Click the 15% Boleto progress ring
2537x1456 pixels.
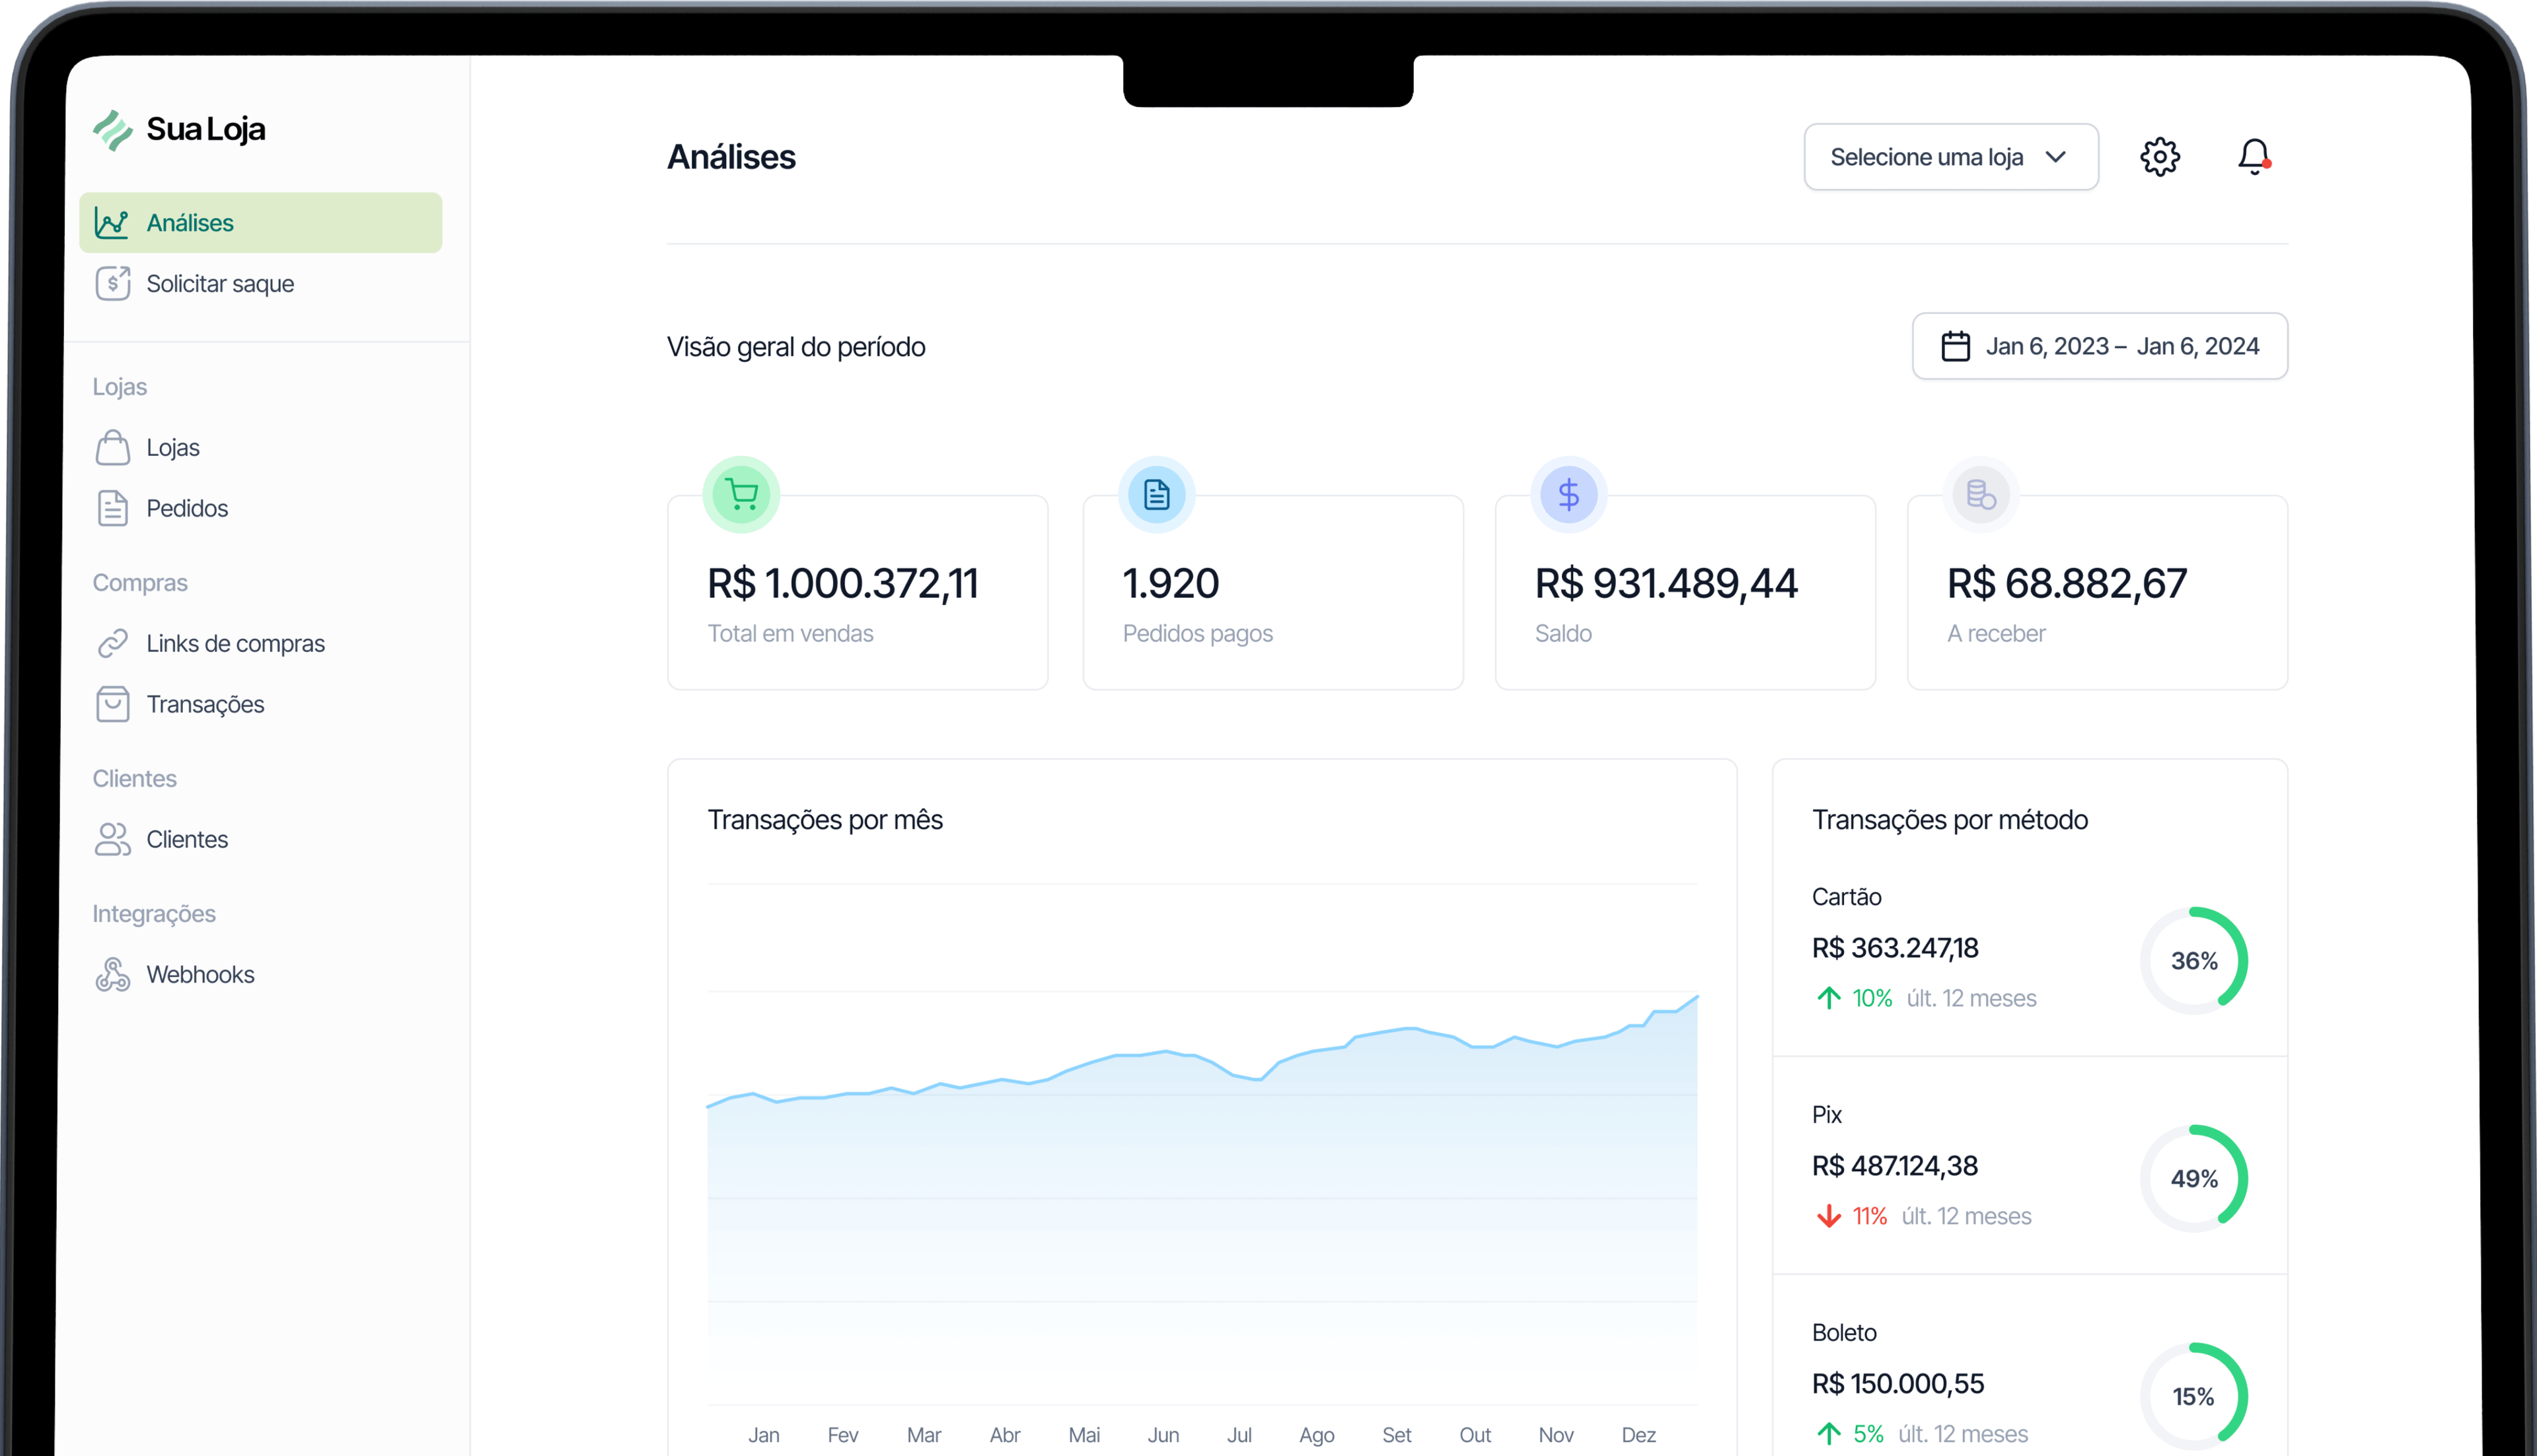2194,1397
